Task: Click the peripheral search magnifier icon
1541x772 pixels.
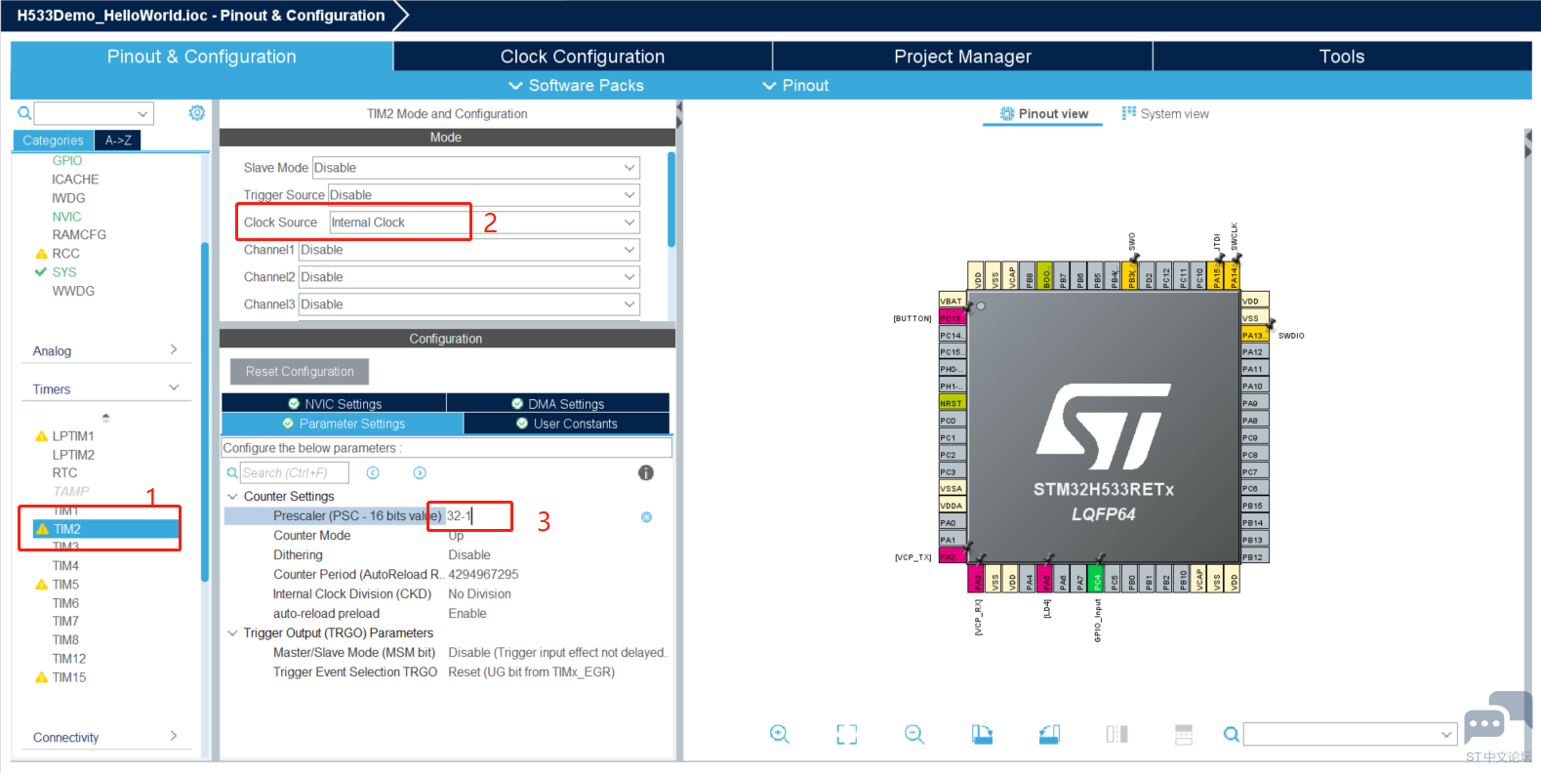Action: coord(24,114)
